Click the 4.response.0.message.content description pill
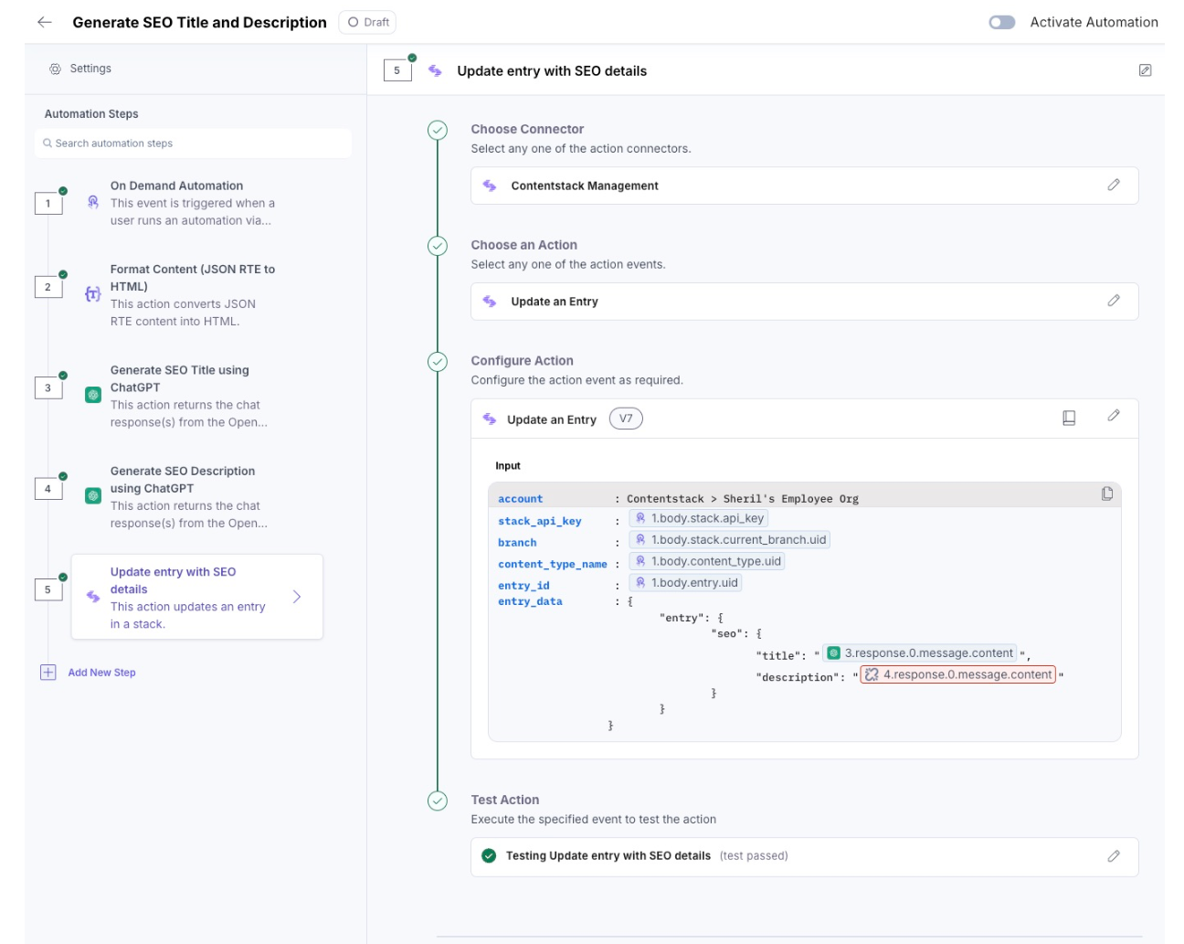1184x944 pixels. [x=958, y=675]
